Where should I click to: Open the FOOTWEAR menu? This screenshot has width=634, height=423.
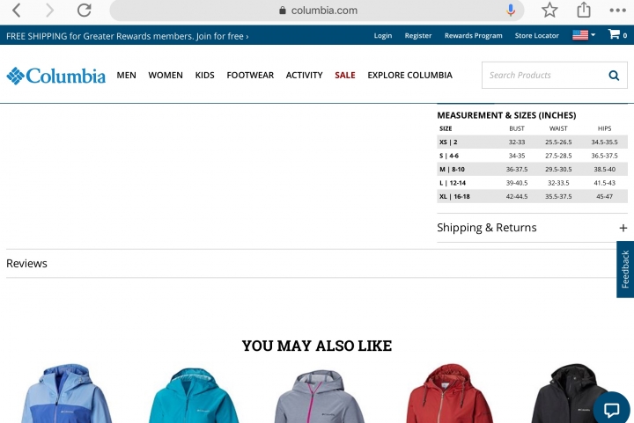[x=250, y=75]
